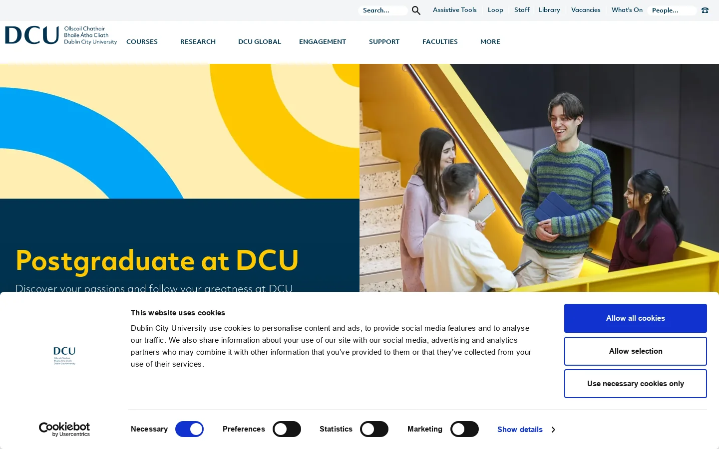Toggle the Necessary cookies switch
This screenshot has width=719, height=449.
[x=189, y=429]
